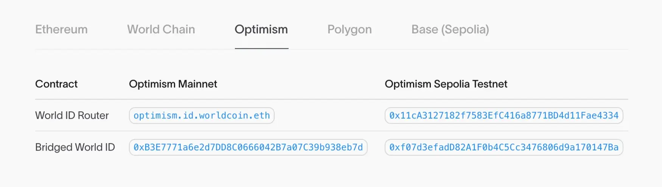The width and height of the screenshot is (662, 187).
Task: Select the Bridged World ID row label
Action: pyautogui.click(x=75, y=147)
